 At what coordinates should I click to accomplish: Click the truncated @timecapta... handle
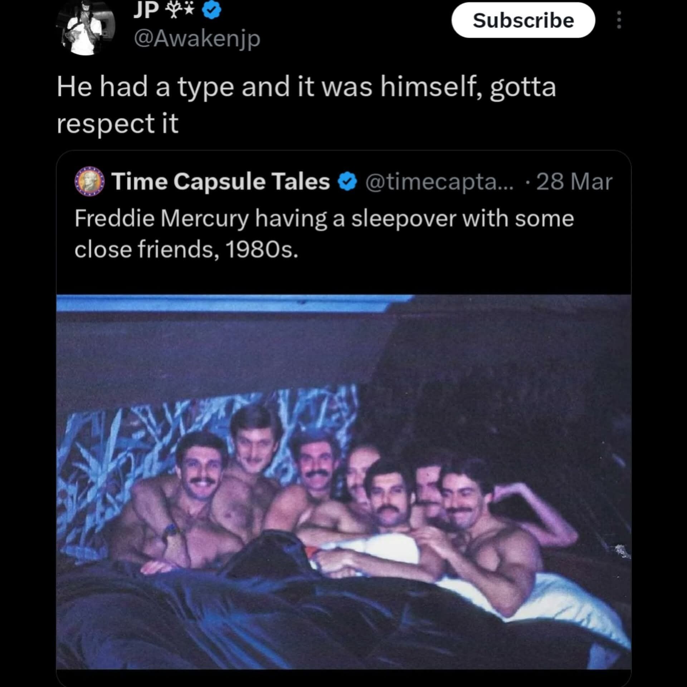click(439, 182)
